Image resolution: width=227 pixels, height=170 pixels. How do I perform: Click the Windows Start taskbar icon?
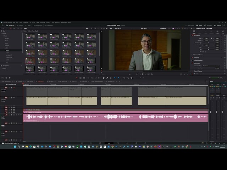coord(15,147)
